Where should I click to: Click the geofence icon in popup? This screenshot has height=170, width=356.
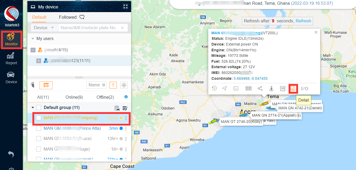click(249, 88)
